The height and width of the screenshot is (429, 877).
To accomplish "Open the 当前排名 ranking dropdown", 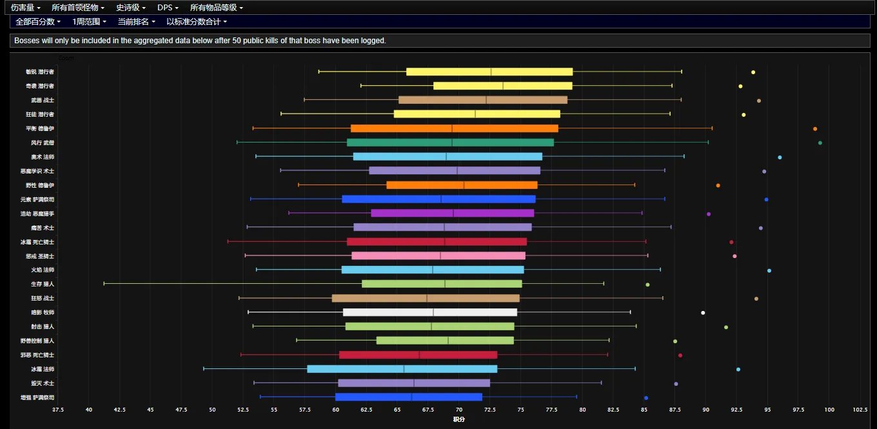I will [x=136, y=21].
